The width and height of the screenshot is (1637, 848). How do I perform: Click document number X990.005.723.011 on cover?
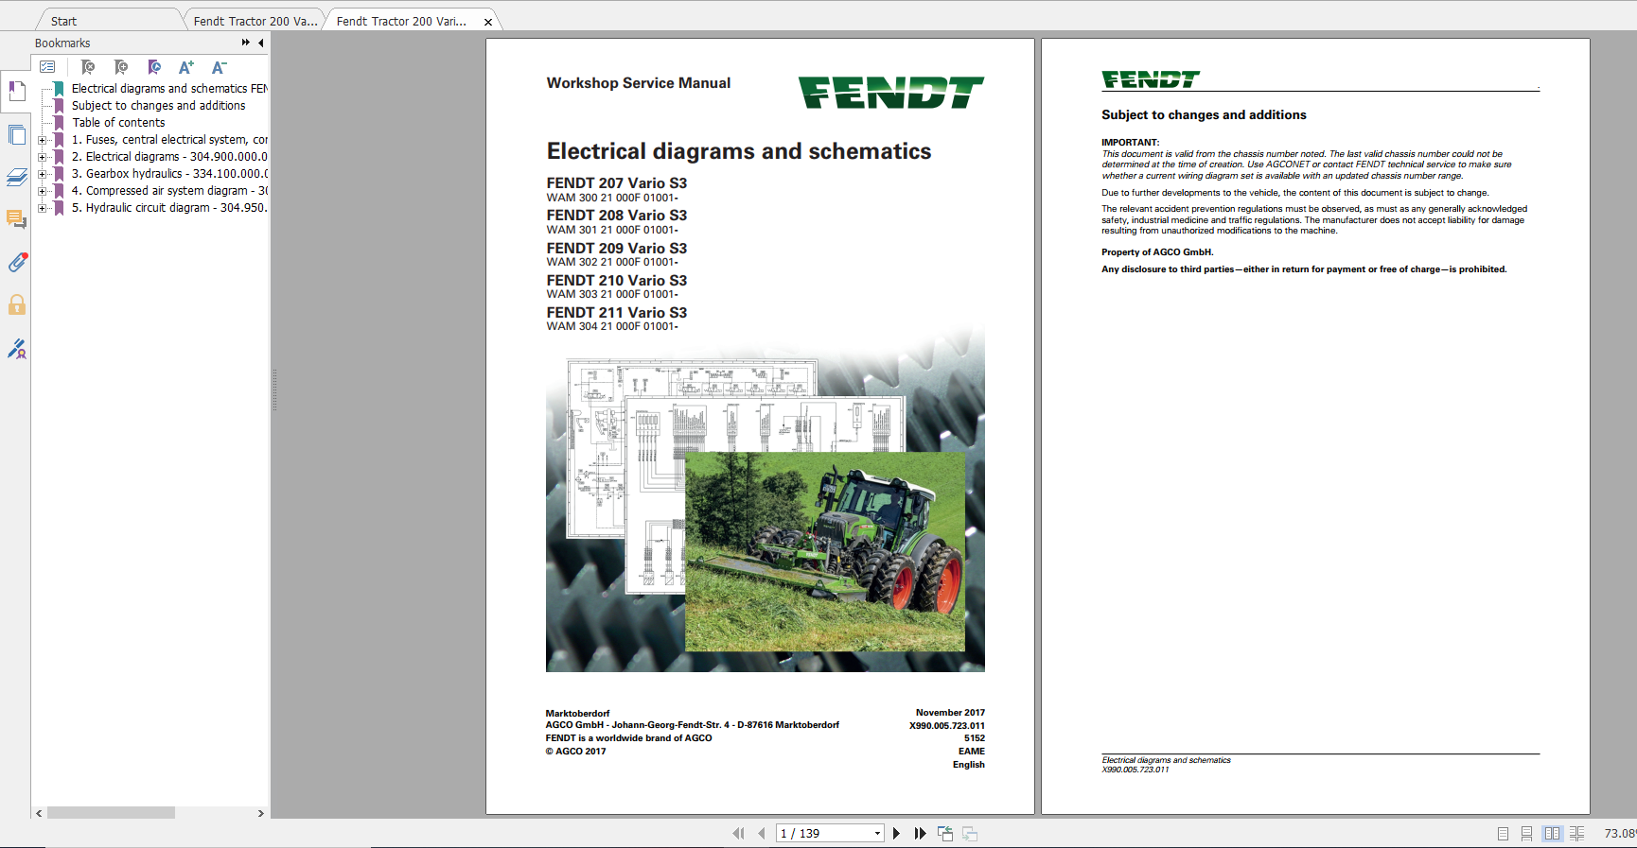[x=947, y=726]
